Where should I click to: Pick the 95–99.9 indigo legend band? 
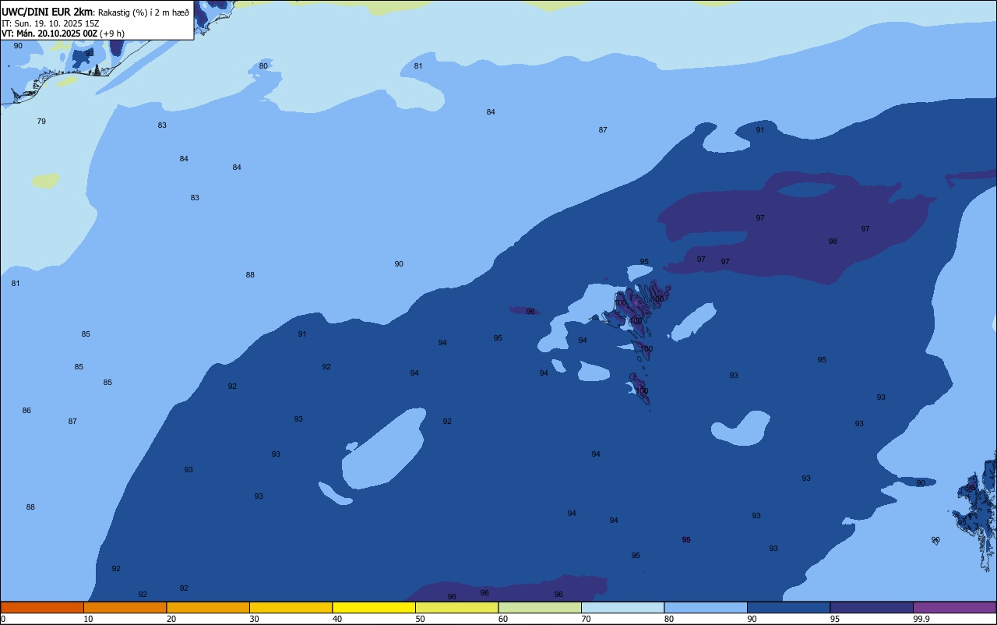(872, 607)
